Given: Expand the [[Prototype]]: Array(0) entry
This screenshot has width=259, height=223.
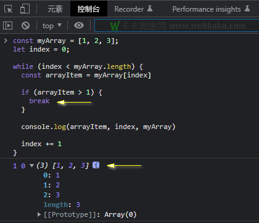Looking at the screenshot, I should (39, 214).
